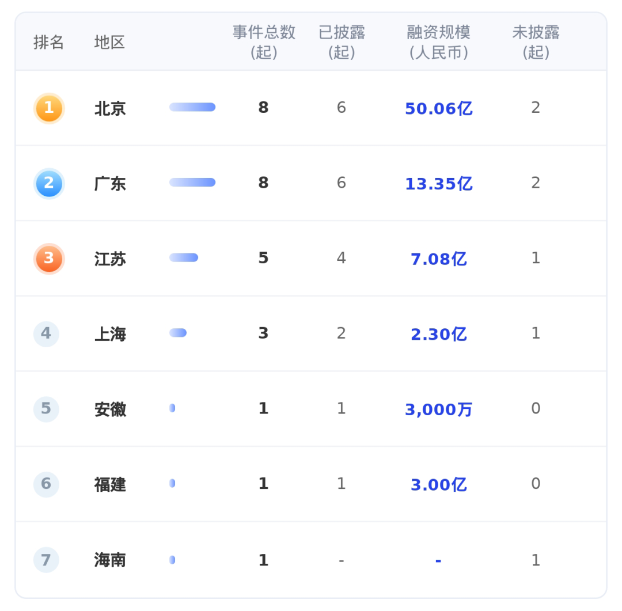The image size is (622, 611).
Task: Click the 已披露(起) column header
Action: tap(342, 42)
